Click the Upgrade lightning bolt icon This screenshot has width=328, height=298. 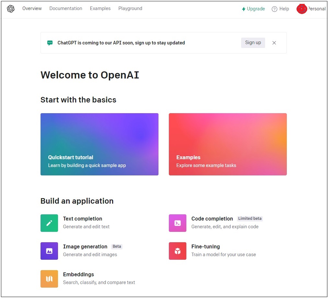coord(243,9)
